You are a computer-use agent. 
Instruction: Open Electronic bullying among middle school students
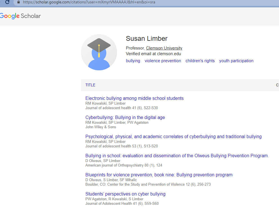(x=134, y=98)
